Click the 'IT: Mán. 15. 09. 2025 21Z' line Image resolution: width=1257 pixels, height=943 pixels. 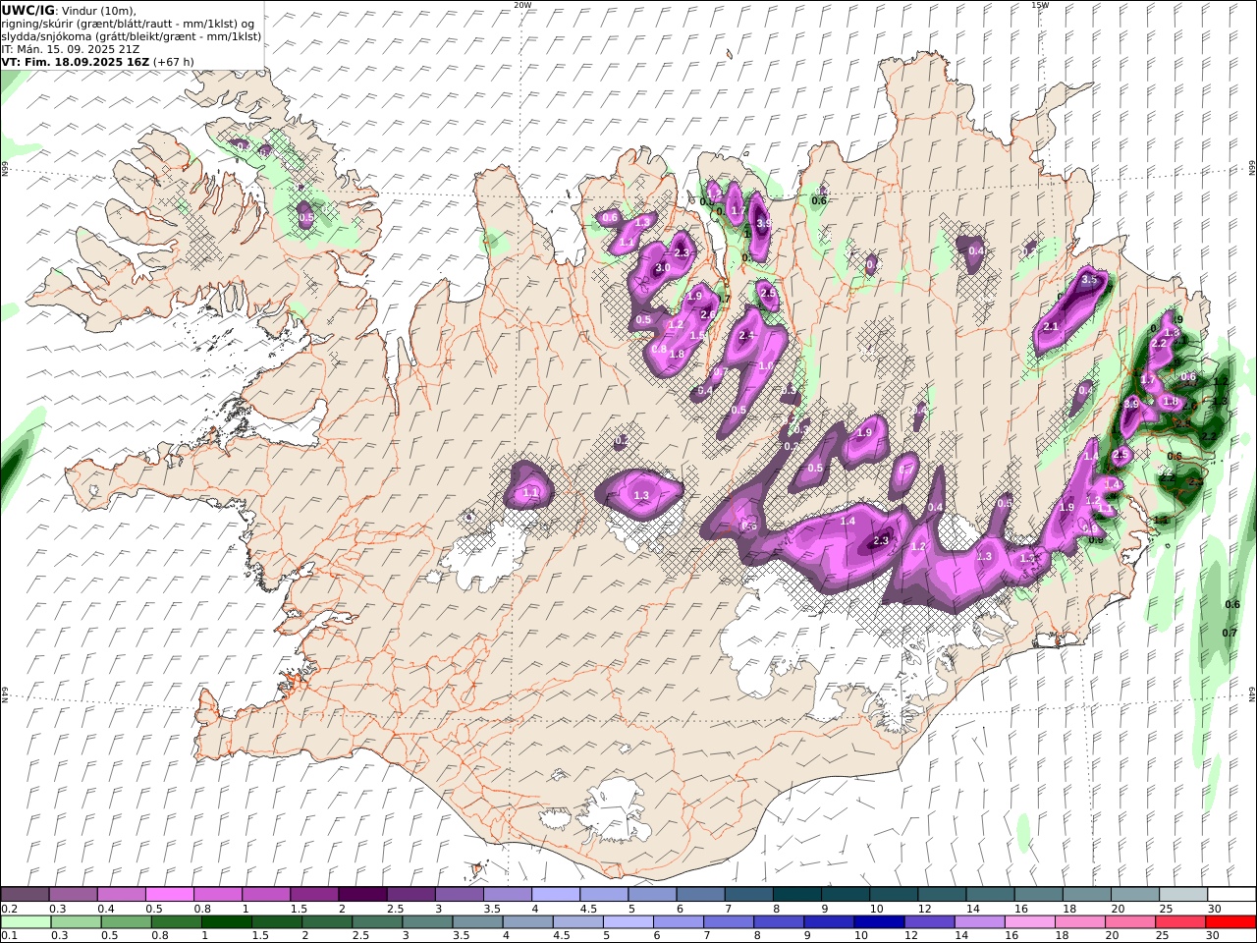70,48
